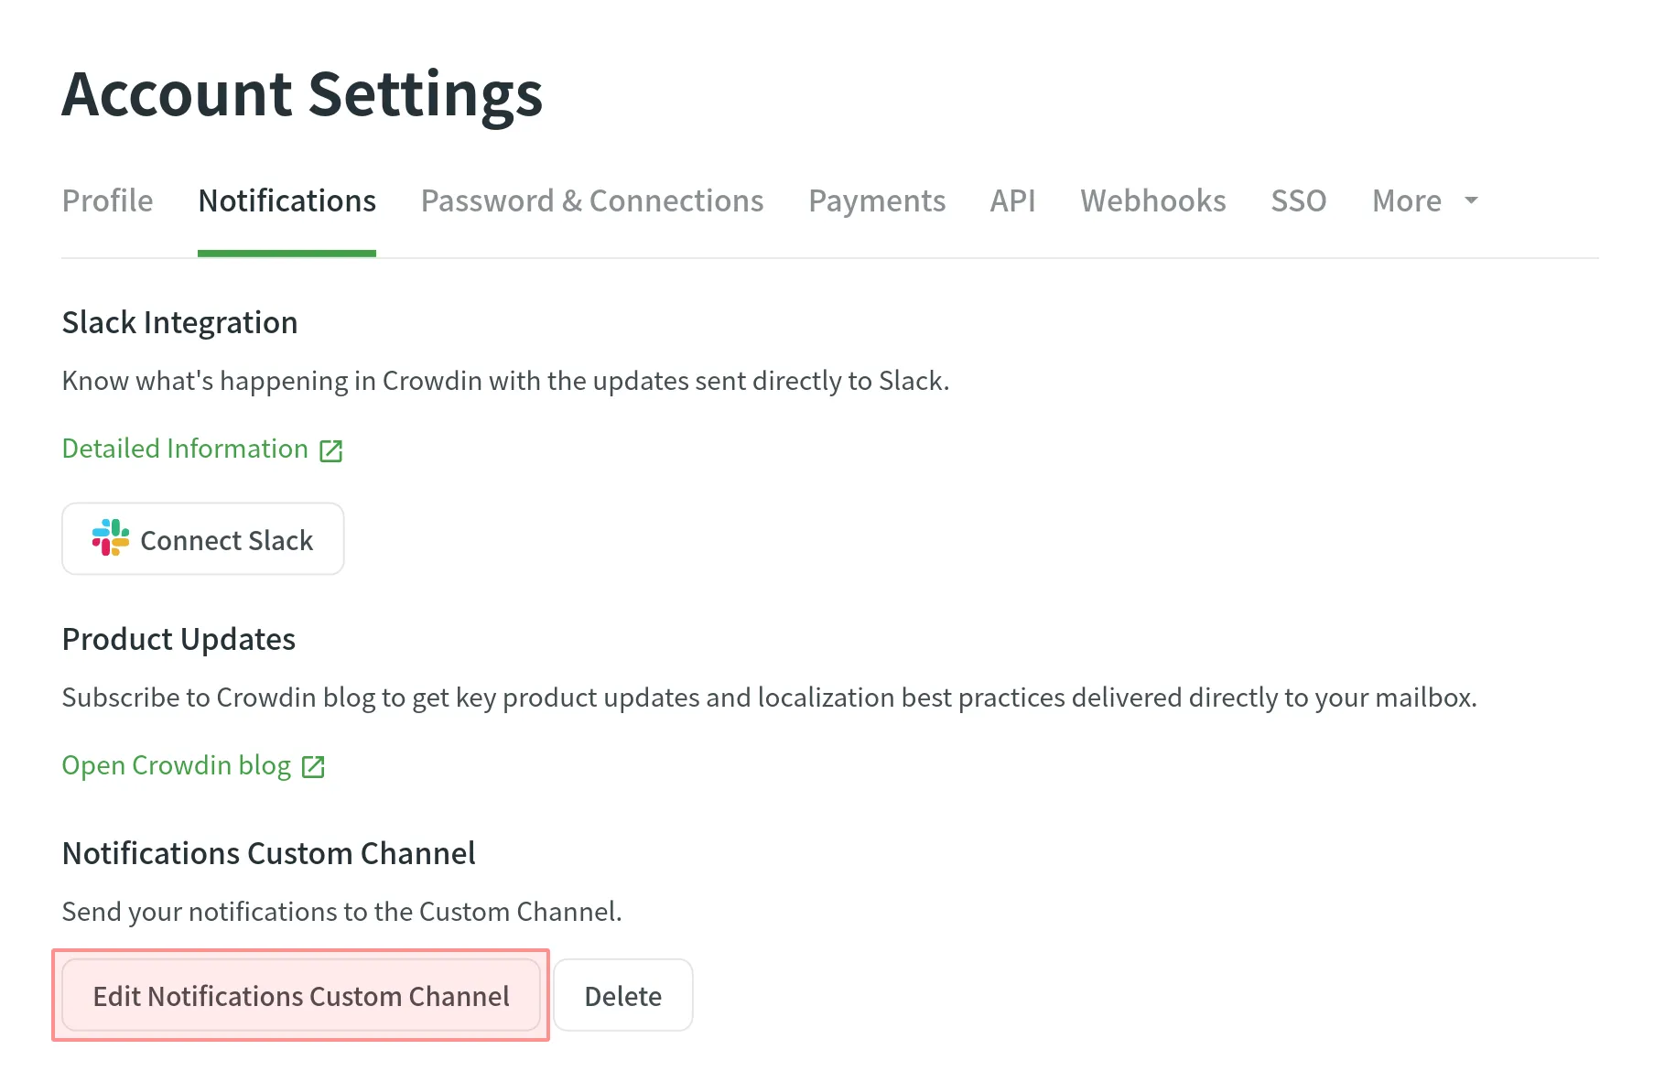This screenshot has width=1665, height=1082.
Task: Click the Product Updates heading
Action: coord(178,639)
